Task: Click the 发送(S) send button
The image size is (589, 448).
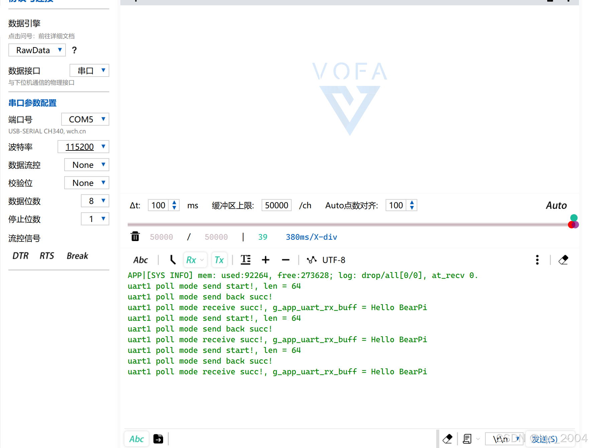Action: (x=544, y=439)
